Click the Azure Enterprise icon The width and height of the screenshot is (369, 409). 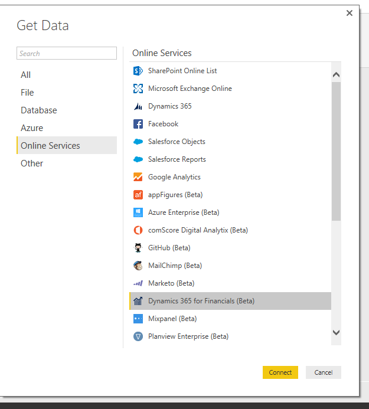click(x=138, y=212)
